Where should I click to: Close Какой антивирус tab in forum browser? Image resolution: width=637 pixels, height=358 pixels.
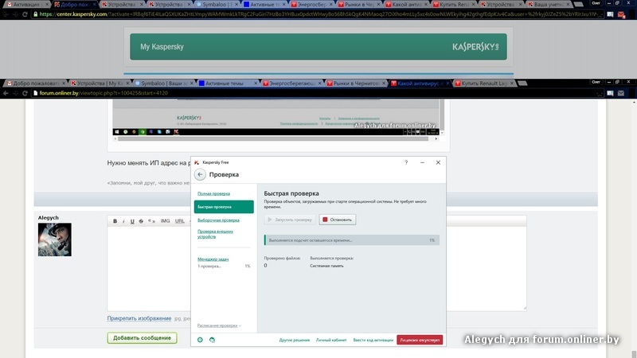pyautogui.click(x=447, y=84)
